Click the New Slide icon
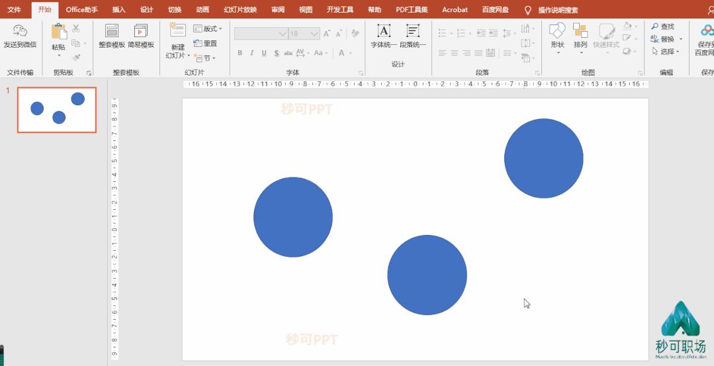The width and height of the screenshot is (714, 366). [x=177, y=30]
